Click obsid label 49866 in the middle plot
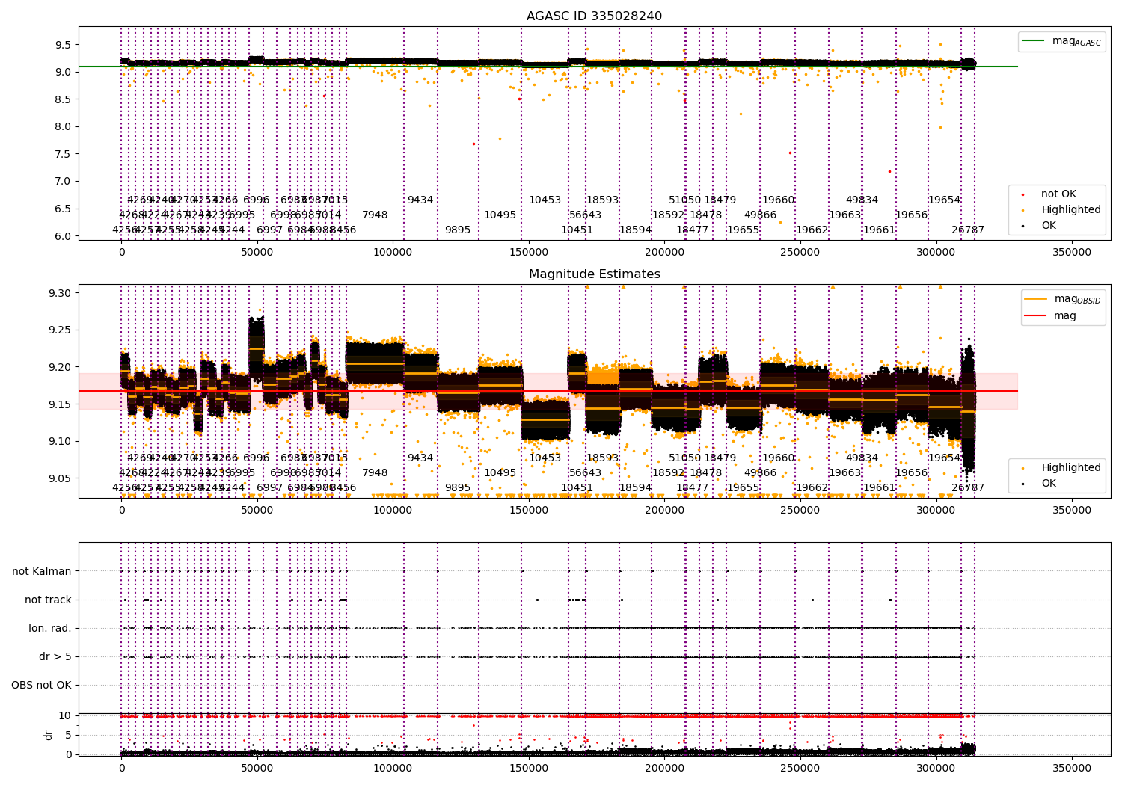The height and width of the screenshot is (785, 1122). [x=760, y=473]
